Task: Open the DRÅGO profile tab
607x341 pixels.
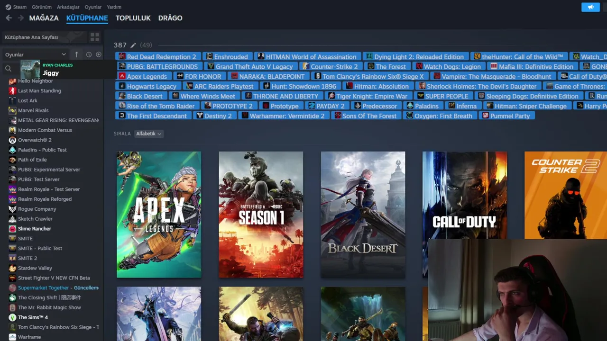Action: coord(170,18)
